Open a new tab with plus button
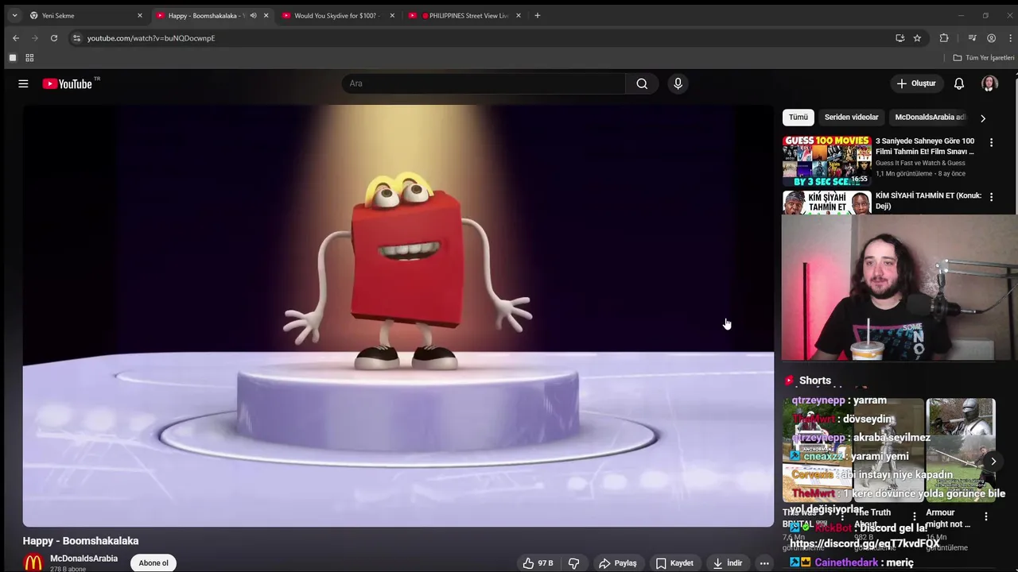The image size is (1018, 572). tap(537, 15)
